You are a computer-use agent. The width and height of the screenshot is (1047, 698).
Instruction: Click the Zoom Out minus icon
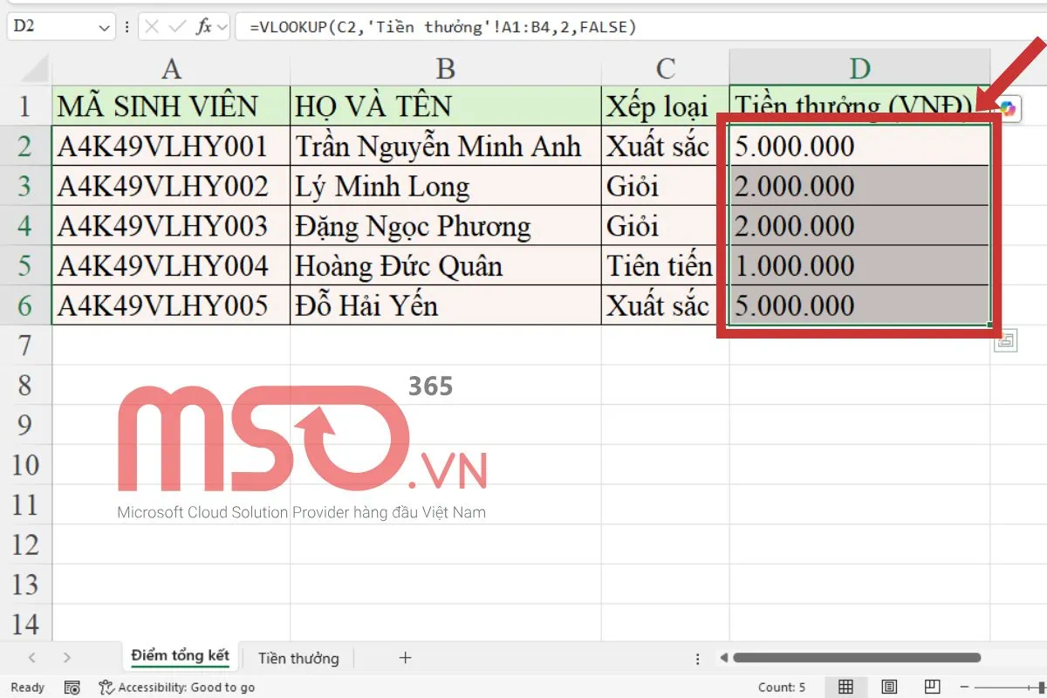click(x=963, y=686)
